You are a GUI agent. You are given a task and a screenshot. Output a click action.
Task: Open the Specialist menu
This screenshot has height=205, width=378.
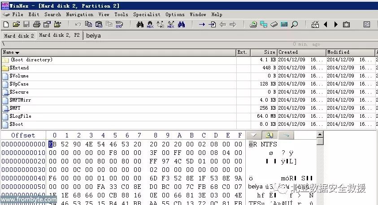pos(147,14)
